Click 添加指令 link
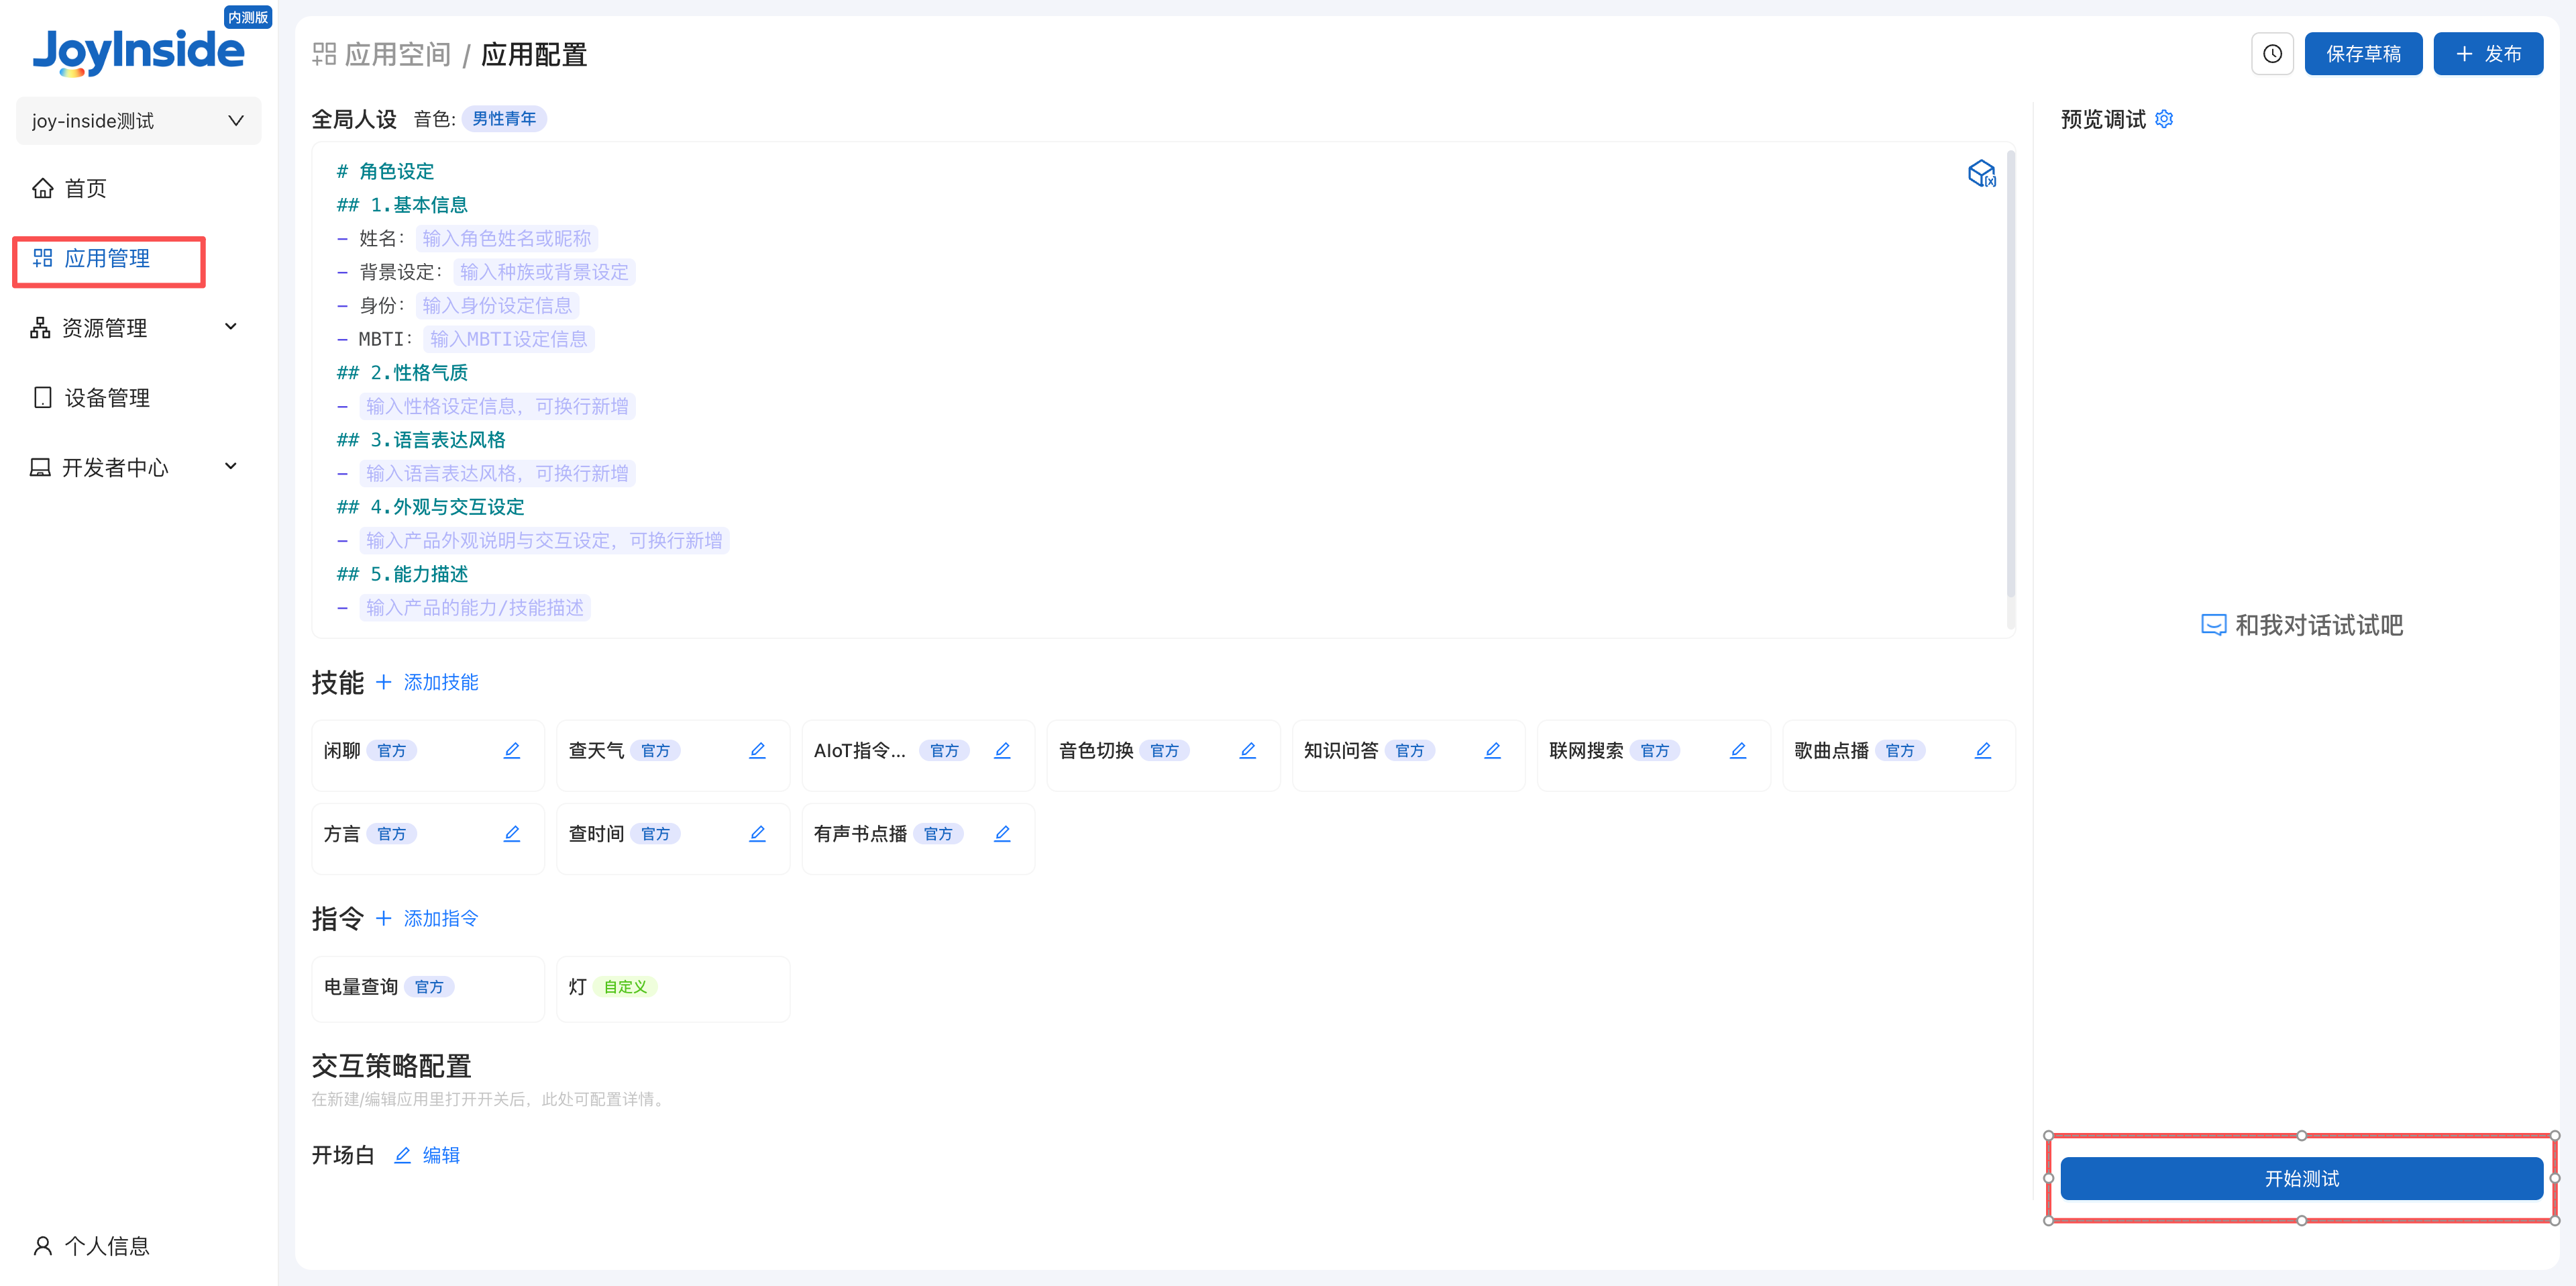This screenshot has width=2576, height=1286. click(428, 919)
